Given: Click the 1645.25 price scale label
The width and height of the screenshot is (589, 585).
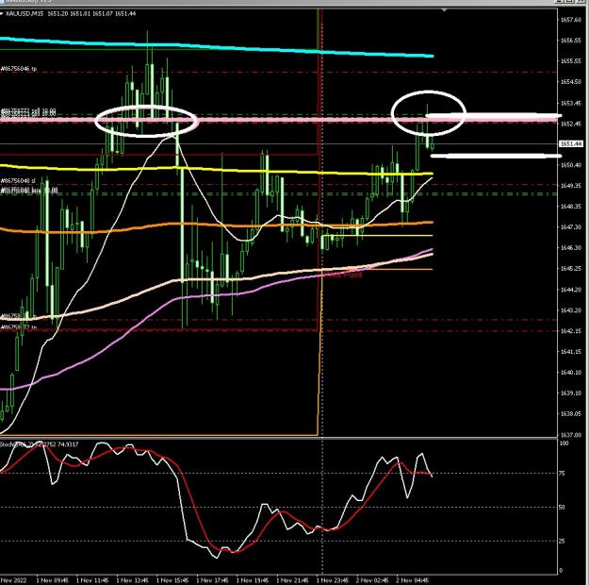Looking at the screenshot, I should tap(570, 269).
